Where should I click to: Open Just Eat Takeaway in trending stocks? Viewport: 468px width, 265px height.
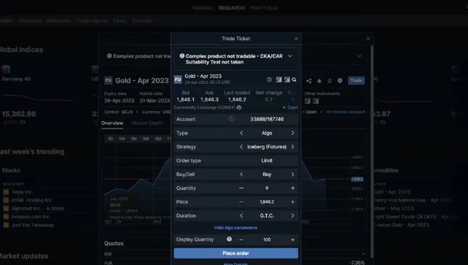coord(32,225)
